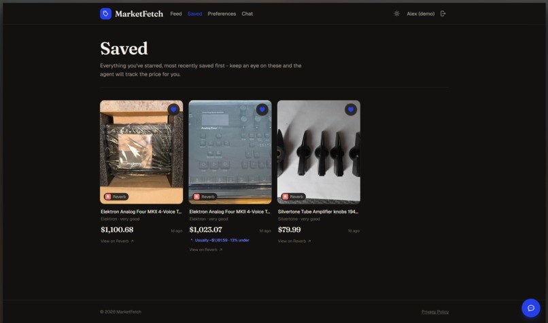548x323 pixels.
Task: Open Silvertone Tube Amplifier knobs title
Action: pyautogui.click(x=318, y=211)
